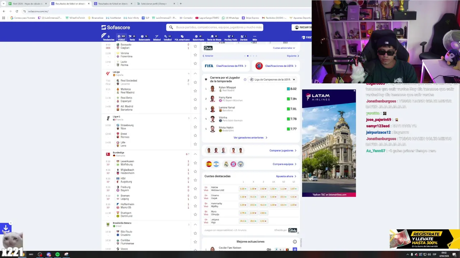Collapse the LaLiga section
The width and height of the screenshot is (460, 258).
click(x=195, y=73)
